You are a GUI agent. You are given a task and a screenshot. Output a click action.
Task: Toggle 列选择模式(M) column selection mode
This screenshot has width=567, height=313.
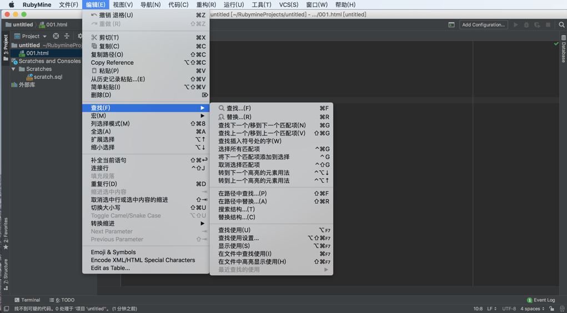(x=145, y=124)
